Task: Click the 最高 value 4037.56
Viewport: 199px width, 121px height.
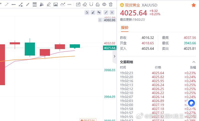Action: click(190, 38)
